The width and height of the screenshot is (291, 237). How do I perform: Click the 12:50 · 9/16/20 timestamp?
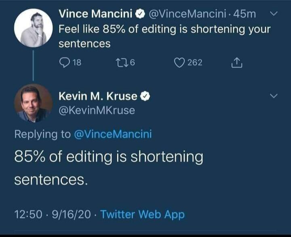[x=53, y=214]
